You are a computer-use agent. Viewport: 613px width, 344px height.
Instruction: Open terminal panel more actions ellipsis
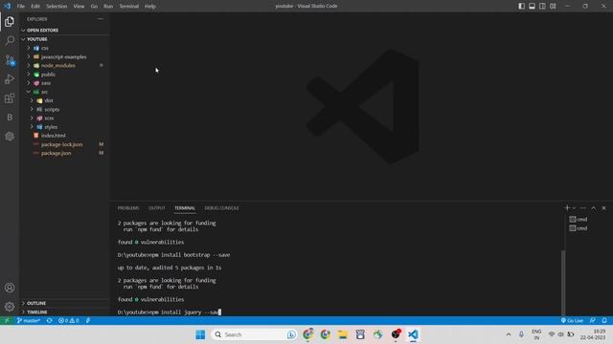coord(583,208)
